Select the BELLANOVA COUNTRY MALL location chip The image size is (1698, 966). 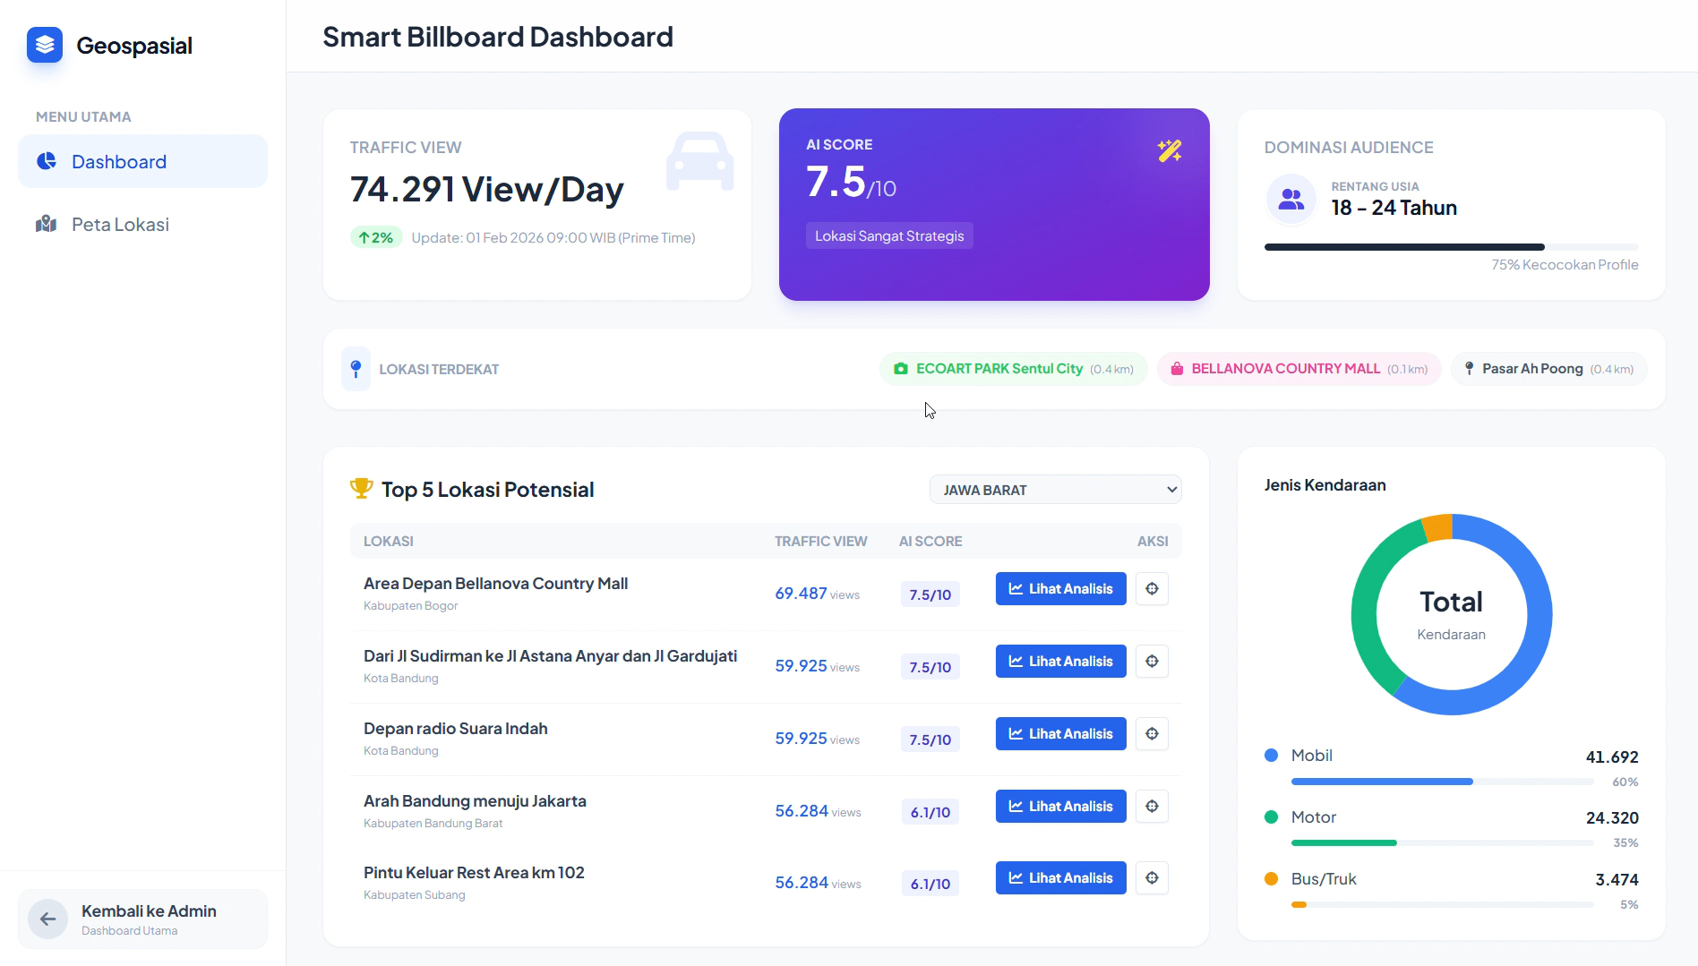(1298, 369)
